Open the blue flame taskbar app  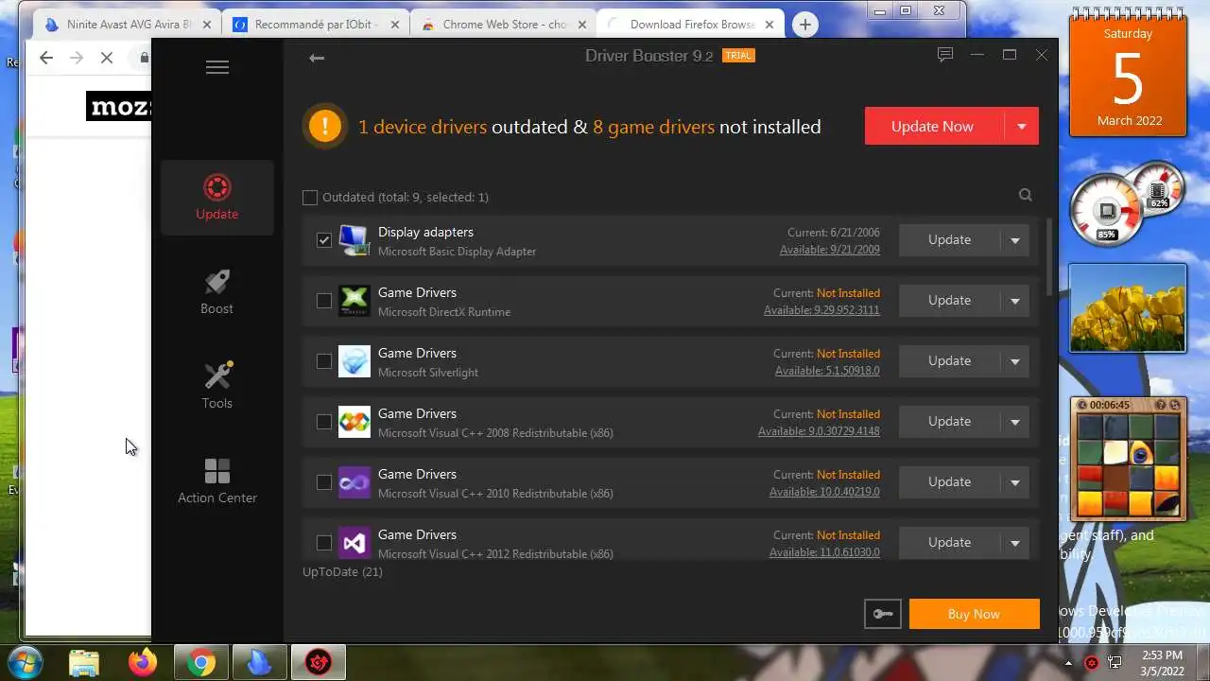click(x=259, y=663)
